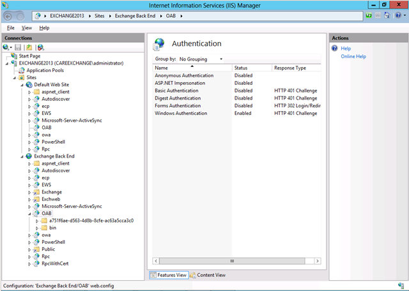Screen dimensions: 409x291
Task: Open the dropdown arrow next to toolbar Help
Action: click(x=405, y=15)
